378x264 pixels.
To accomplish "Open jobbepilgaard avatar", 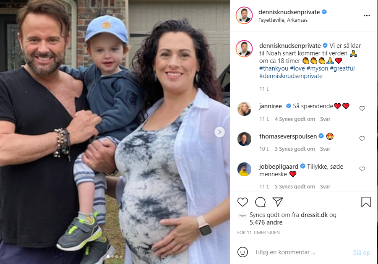I will point(244,169).
